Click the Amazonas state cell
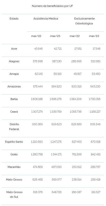 (14, 86)
